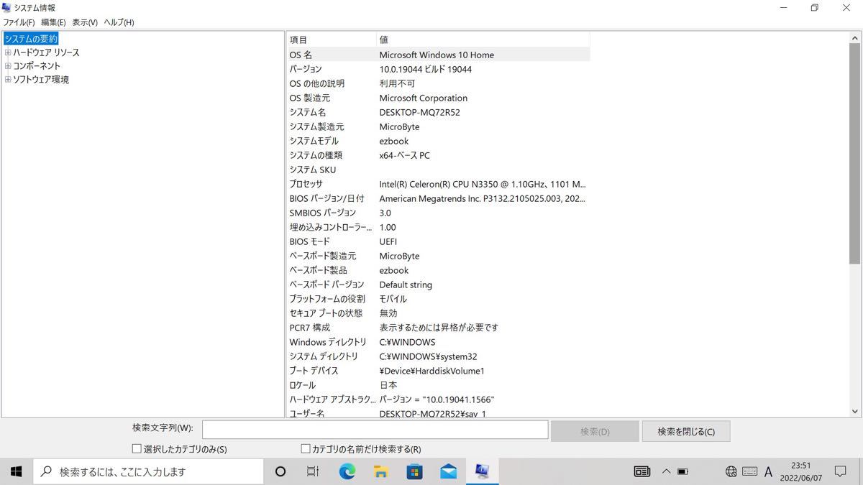863x485 pixels.
Task: Select the Windows ディレクトリ row
Action: tap(439, 342)
